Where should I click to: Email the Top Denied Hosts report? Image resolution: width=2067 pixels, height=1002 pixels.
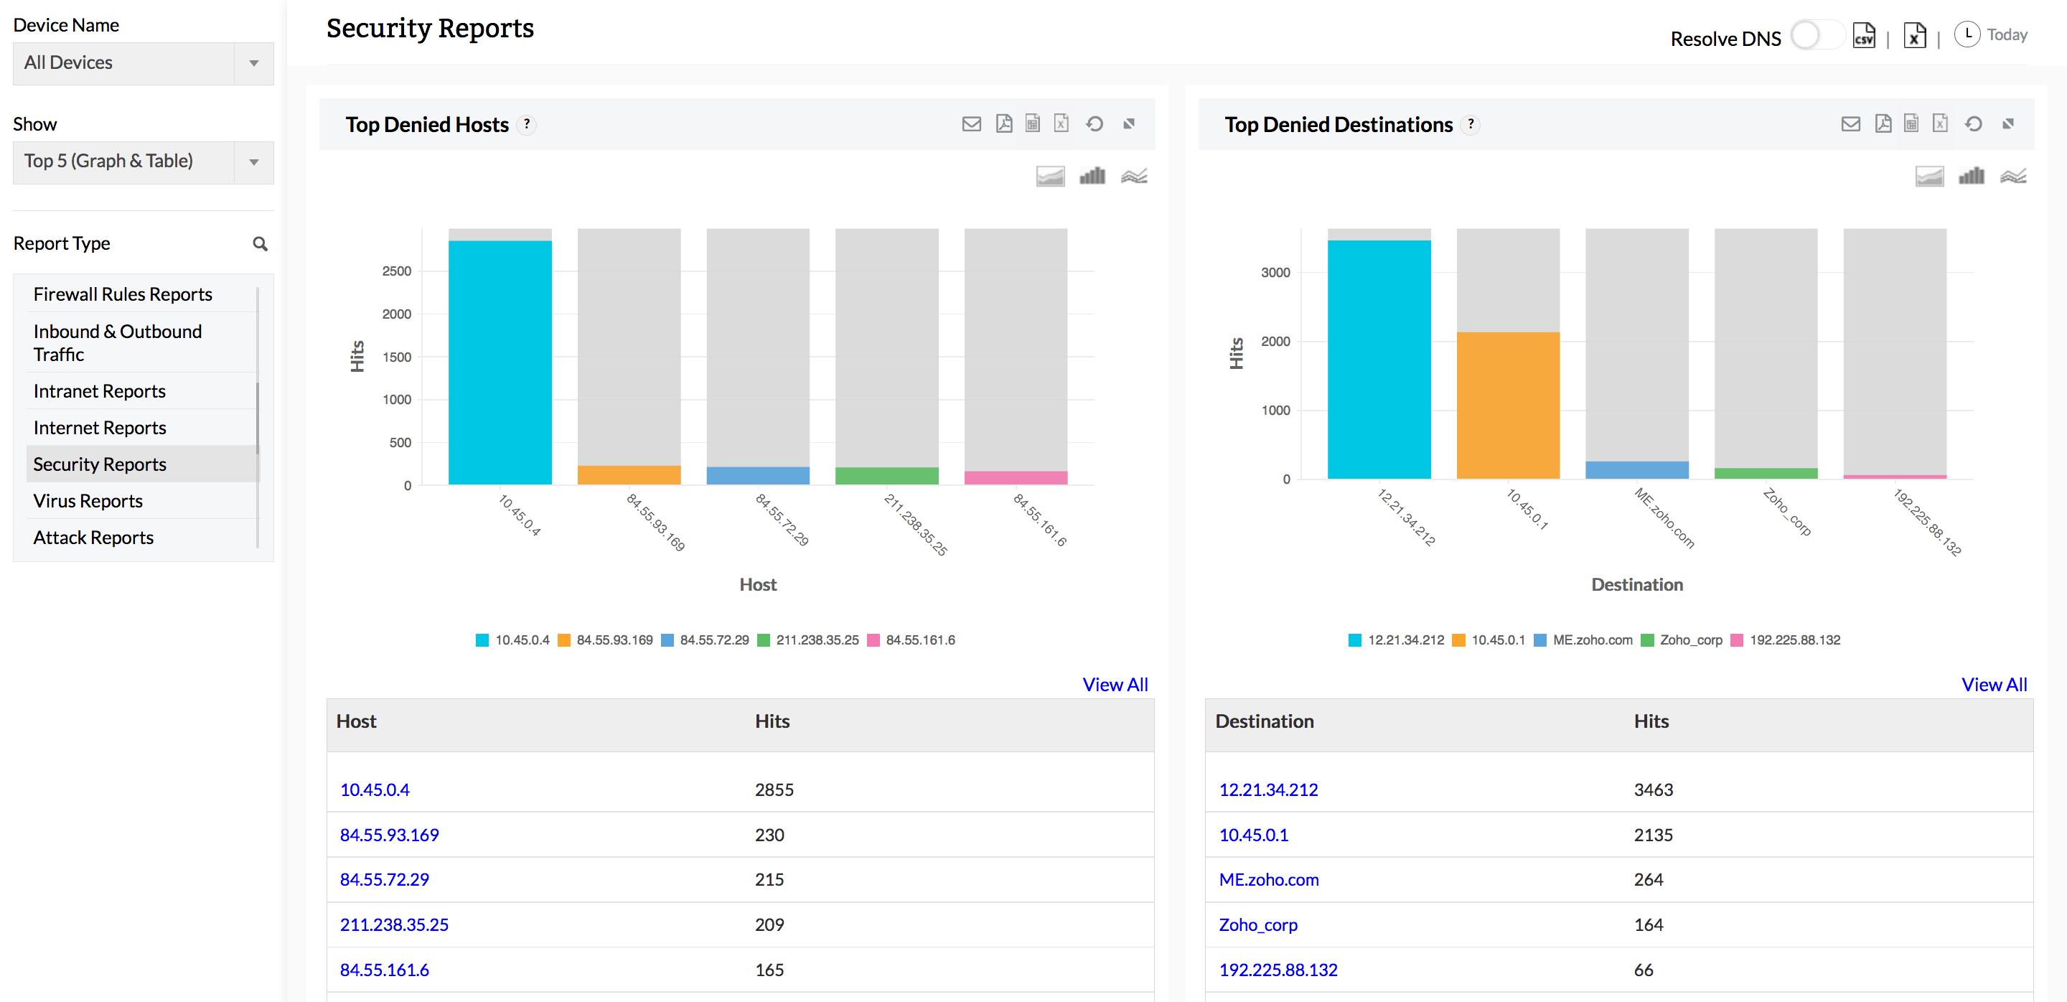point(972,123)
